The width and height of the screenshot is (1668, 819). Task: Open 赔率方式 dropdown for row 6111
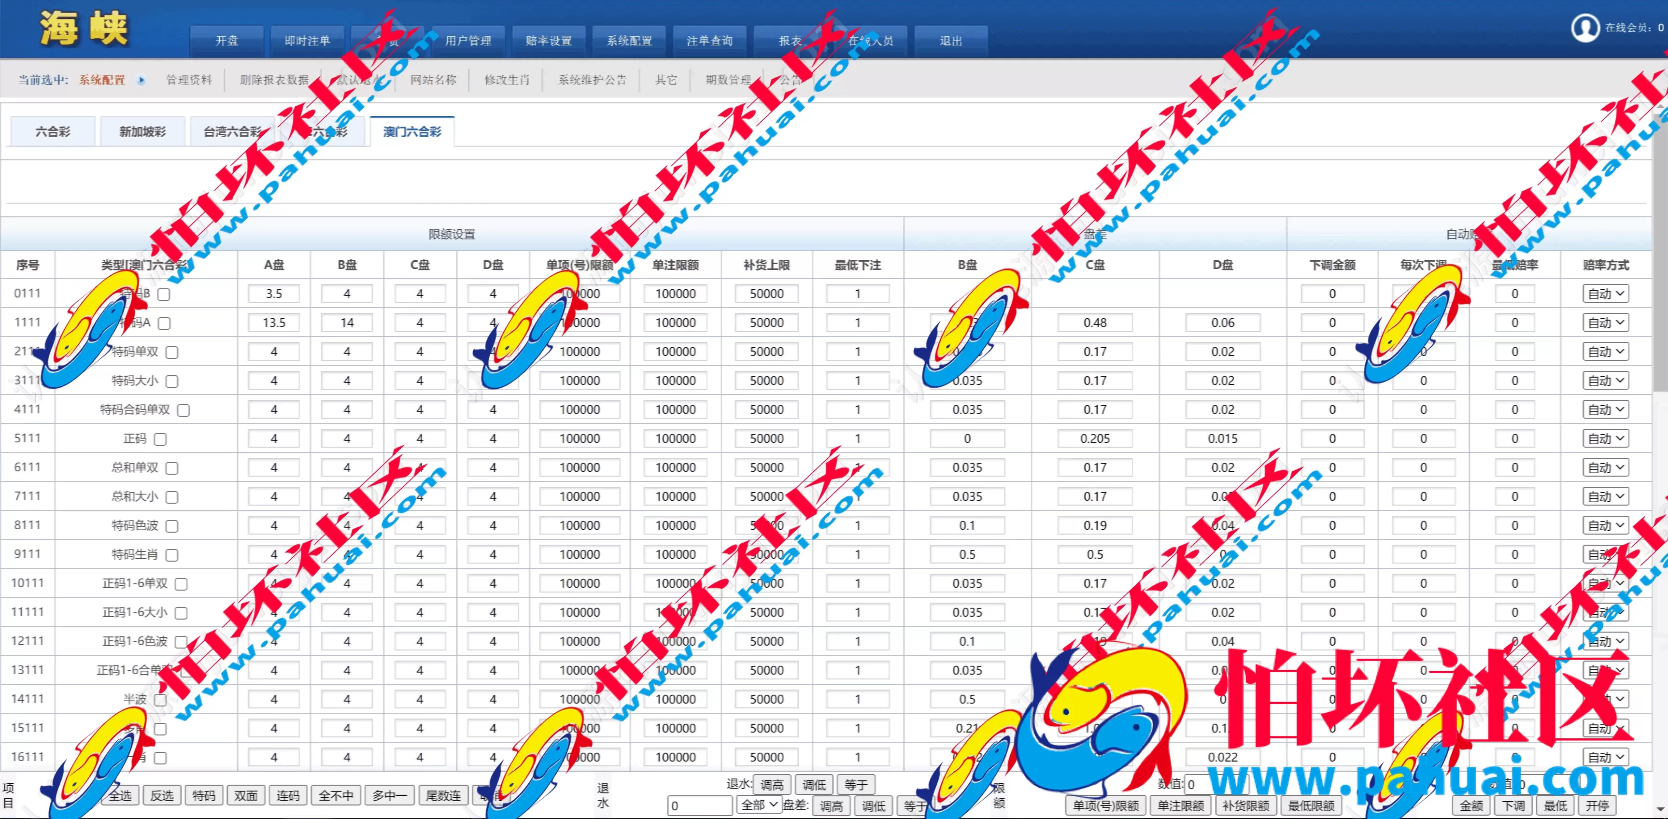pos(1606,467)
